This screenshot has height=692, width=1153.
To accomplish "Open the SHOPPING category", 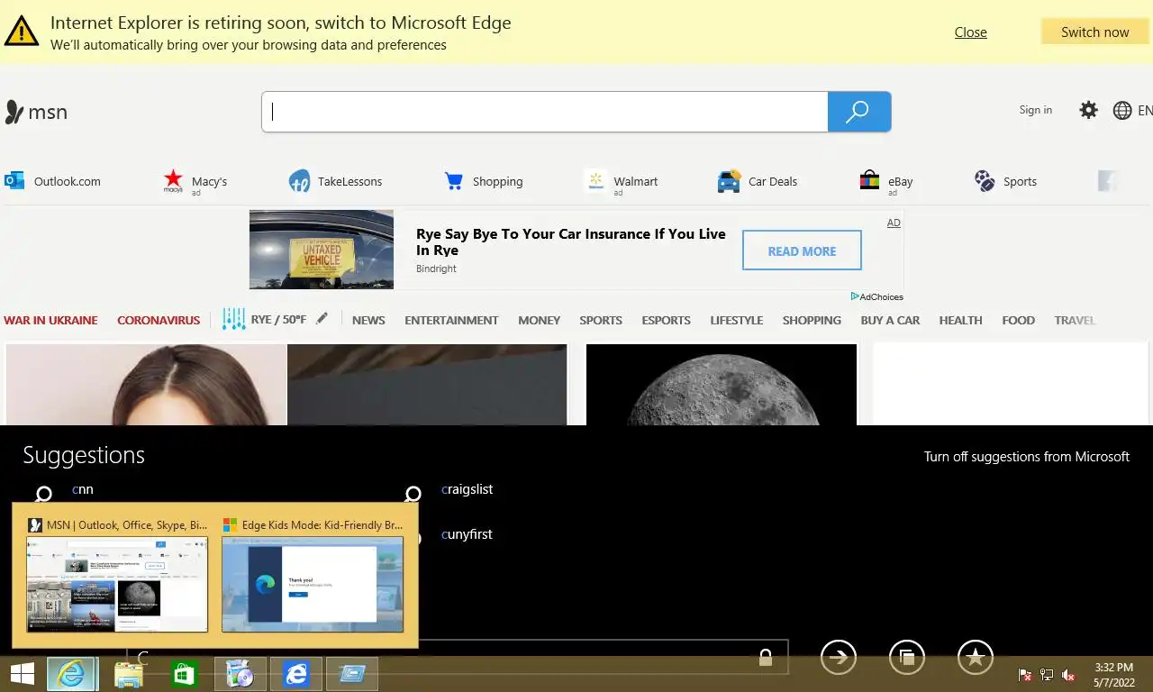I will point(812,320).
